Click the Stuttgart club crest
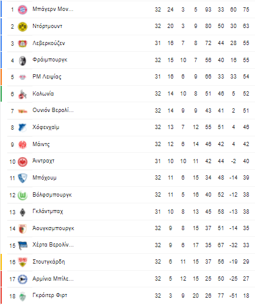 pyautogui.click(x=23, y=262)
